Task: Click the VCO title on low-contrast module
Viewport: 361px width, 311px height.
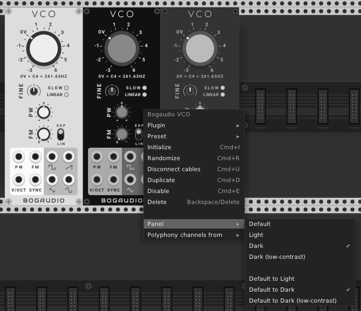Action: click(x=200, y=14)
